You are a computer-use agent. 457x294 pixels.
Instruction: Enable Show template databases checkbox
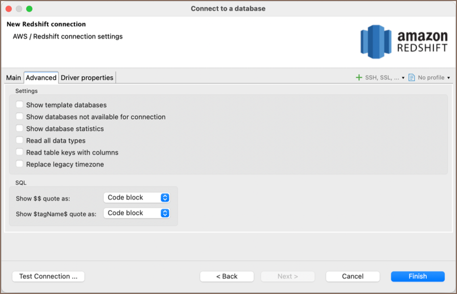pos(20,105)
